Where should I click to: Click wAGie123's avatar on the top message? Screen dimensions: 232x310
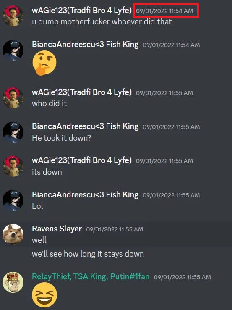13,16
